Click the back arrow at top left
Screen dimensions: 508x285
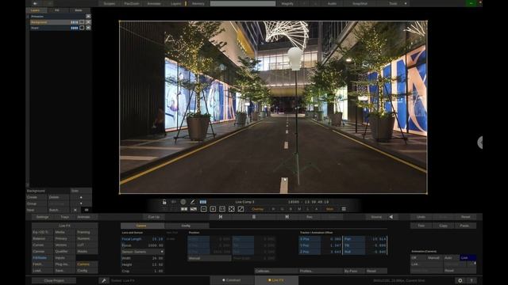(35, 3)
